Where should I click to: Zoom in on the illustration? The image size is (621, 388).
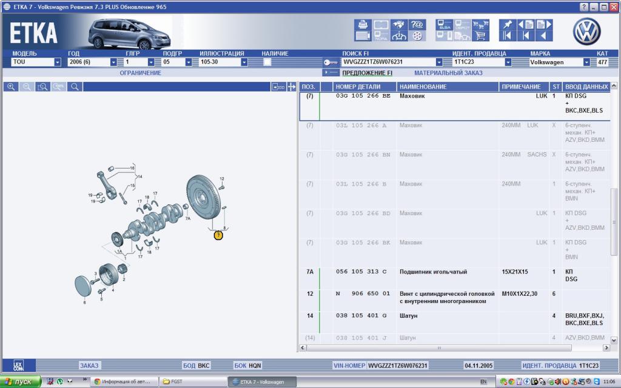tap(11, 87)
